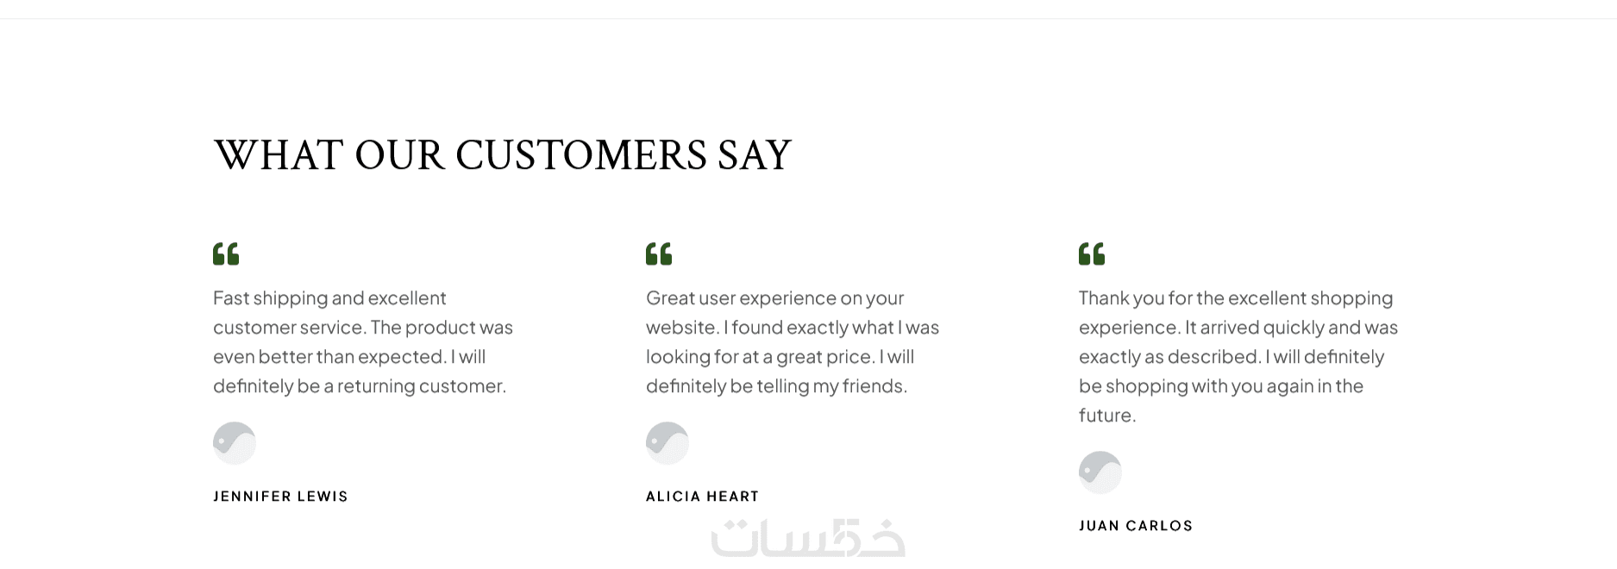Click the quote mark icon above Jennifer Lewis's testimonial
The image size is (1617, 569).
(x=226, y=253)
